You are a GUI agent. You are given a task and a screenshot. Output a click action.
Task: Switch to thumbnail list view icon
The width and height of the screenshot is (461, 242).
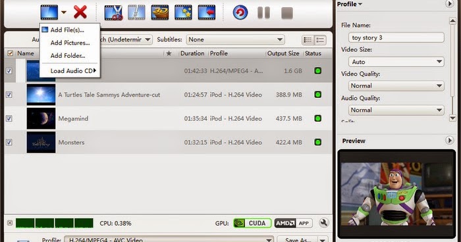[x=308, y=40]
